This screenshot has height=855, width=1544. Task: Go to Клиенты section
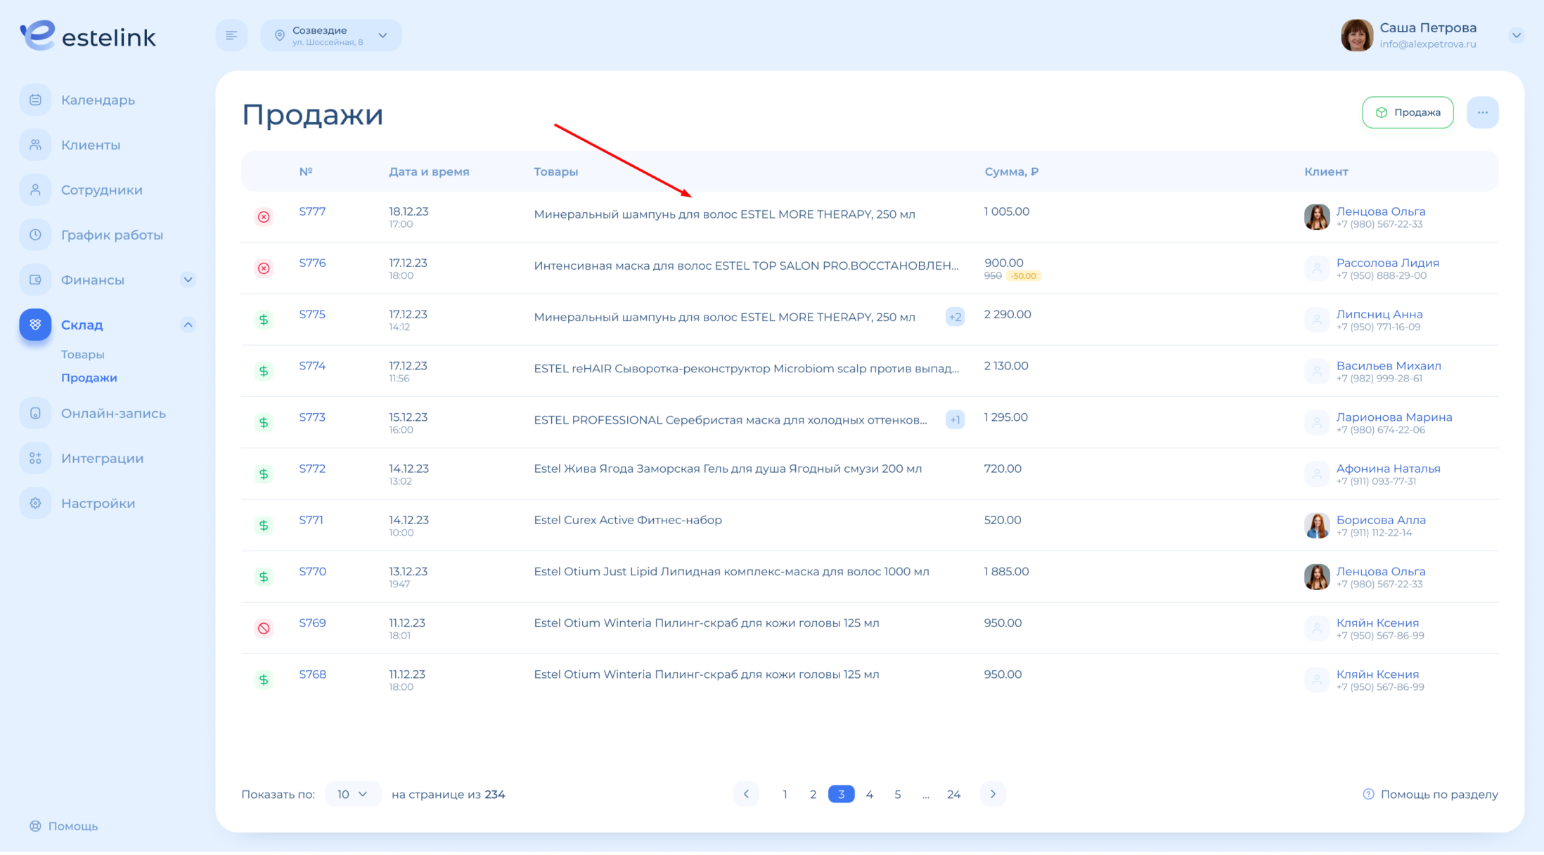(x=91, y=145)
